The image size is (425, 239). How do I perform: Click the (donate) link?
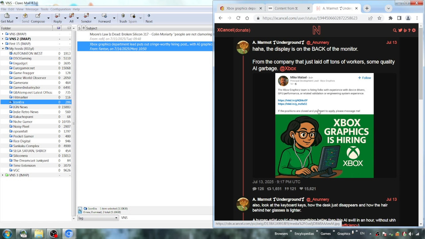click(x=242, y=30)
